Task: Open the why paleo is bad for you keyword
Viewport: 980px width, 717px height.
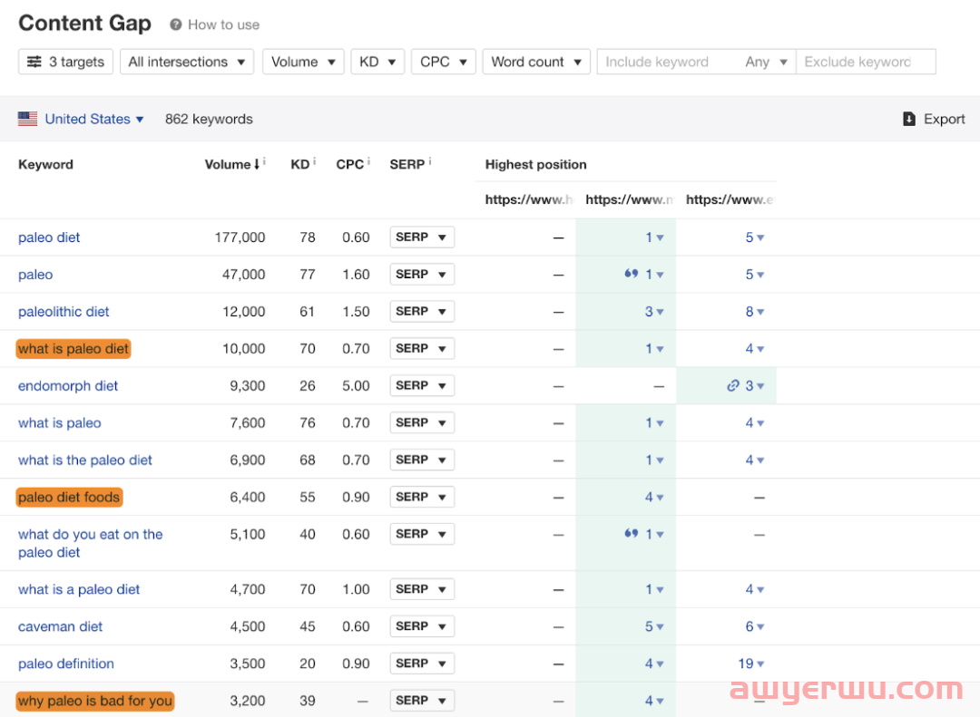Action: click(x=94, y=701)
